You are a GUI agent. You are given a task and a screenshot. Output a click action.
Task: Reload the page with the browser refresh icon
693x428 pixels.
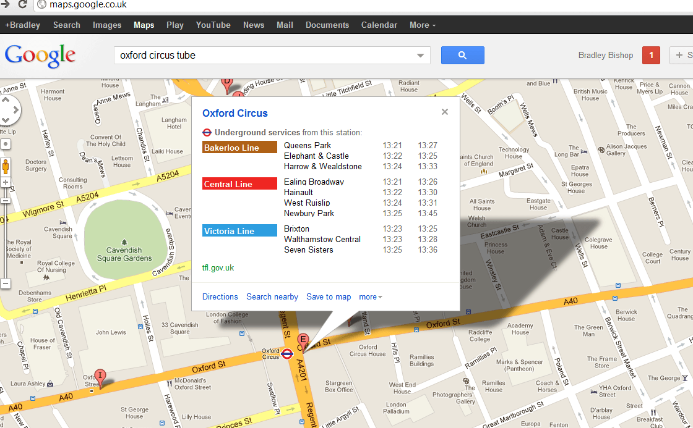[22, 4]
